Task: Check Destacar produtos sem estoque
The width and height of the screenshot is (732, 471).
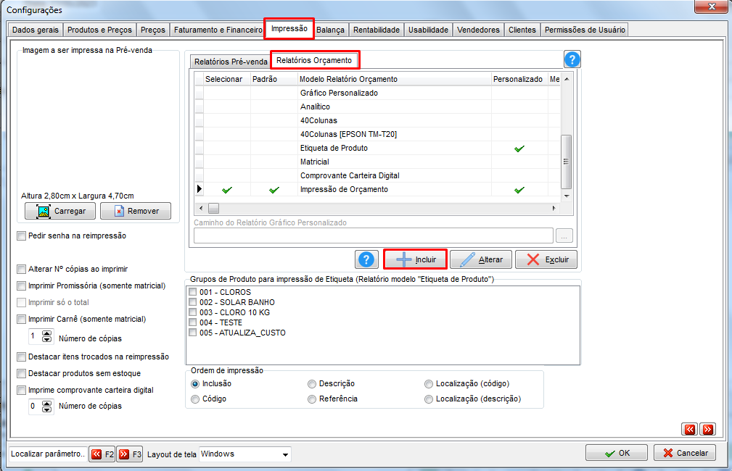Action: coord(21,373)
